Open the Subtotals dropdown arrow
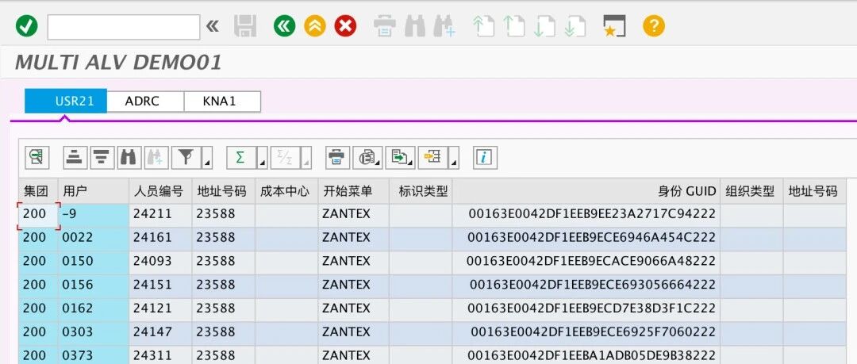 pyautogui.click(x=306, y=157)
